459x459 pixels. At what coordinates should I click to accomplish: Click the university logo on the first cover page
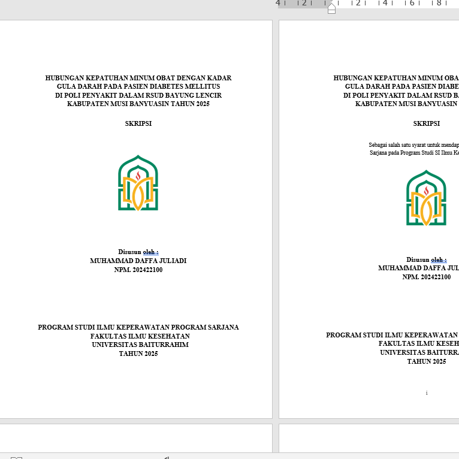point(138,183)
